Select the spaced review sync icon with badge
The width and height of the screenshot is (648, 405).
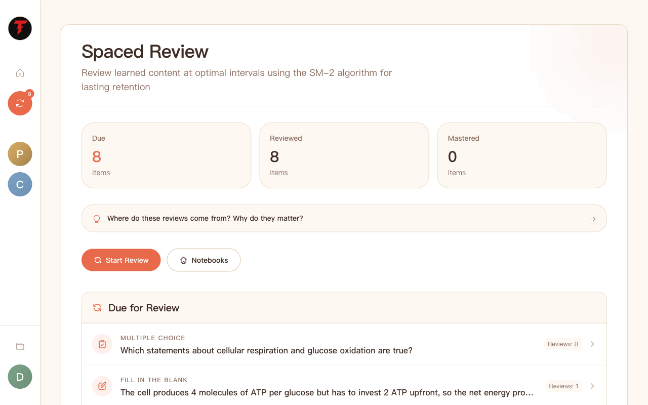coord(20,103)
